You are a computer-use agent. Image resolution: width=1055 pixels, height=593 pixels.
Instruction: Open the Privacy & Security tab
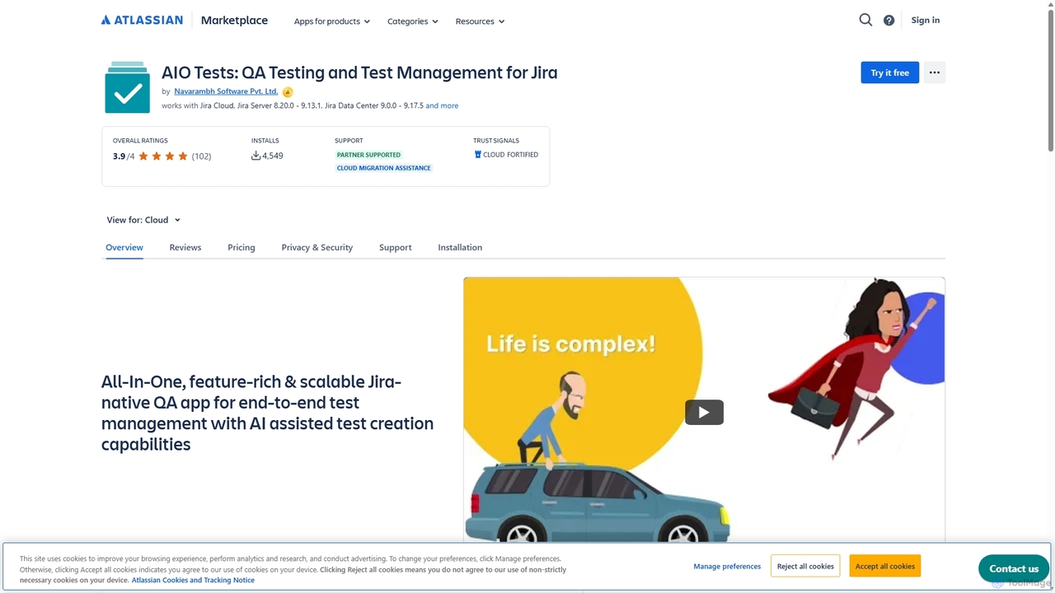click(316, 247)
